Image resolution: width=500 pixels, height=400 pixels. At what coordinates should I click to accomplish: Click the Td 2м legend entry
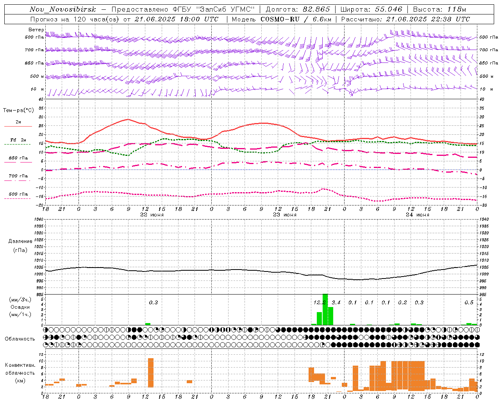pos(18,140)
